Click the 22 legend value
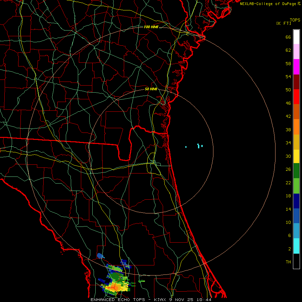302x302 pixels. tap(288, 183)
